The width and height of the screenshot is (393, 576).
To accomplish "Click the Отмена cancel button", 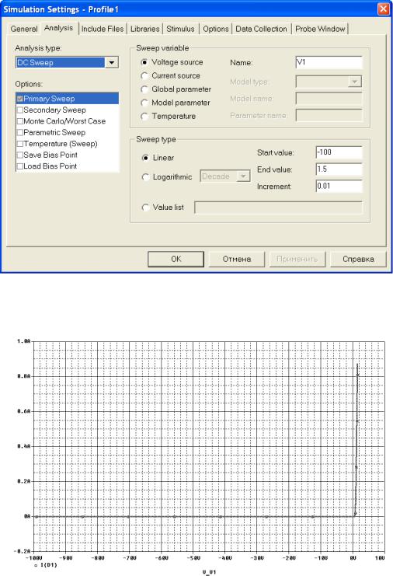I will 237,259.
